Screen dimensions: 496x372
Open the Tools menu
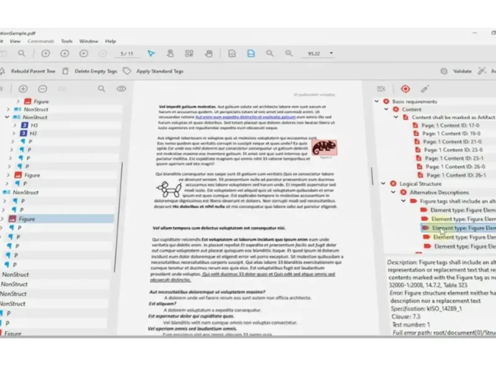pyautogui.click(x=66, y=41)
